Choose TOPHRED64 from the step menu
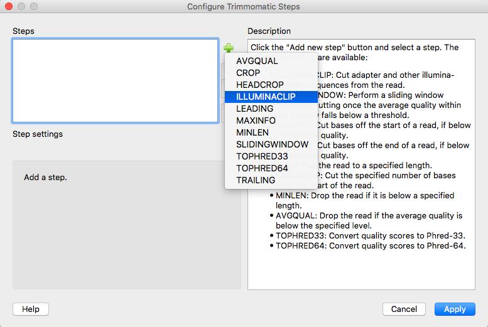This screenshot has width=488, height=327. click(x=271, y=168)
